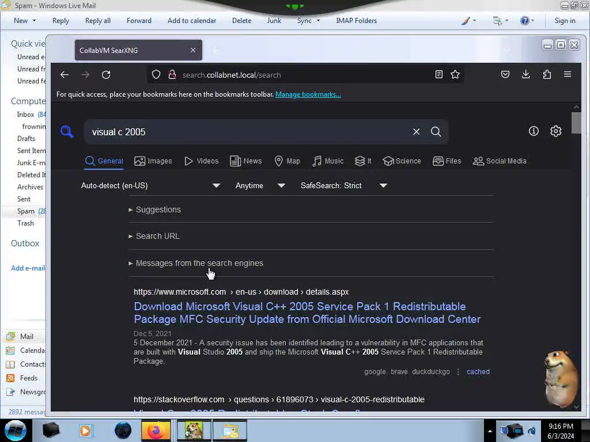Screen dimensions: 590x442
Task: Switch to the Files search category
Action: (x=447, y=161)
